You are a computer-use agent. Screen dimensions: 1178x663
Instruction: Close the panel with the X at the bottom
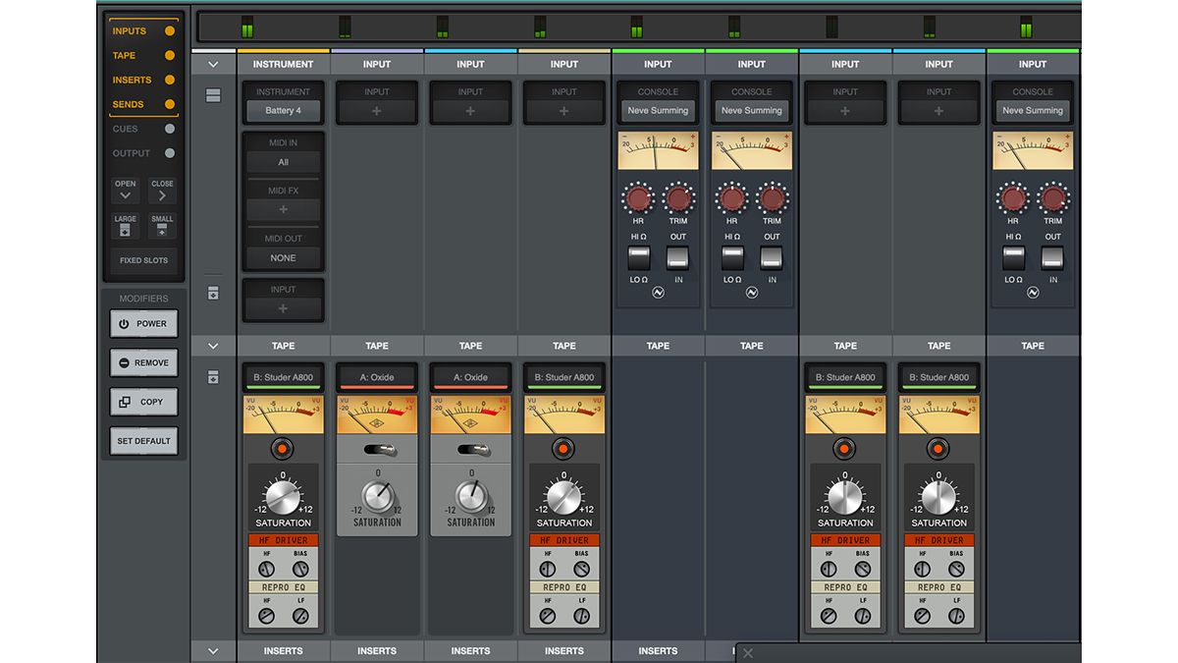747,653
